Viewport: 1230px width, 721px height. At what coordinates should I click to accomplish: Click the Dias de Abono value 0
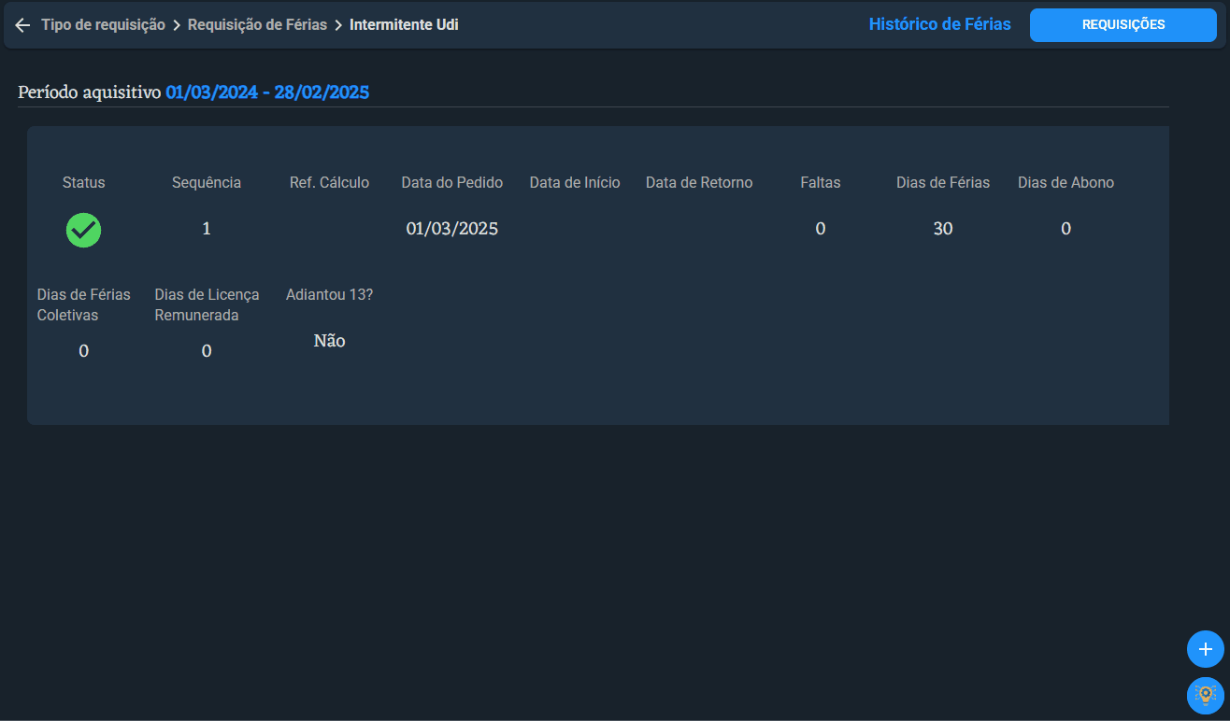[x=1066, y=229]
